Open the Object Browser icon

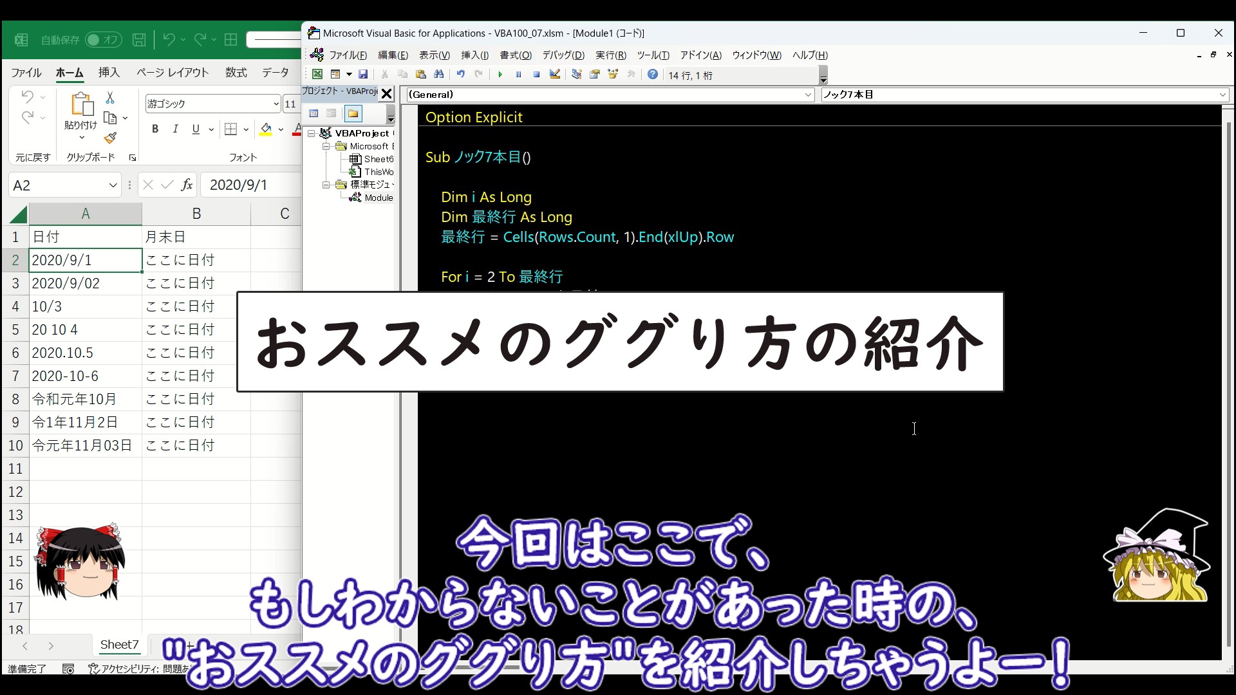tap(613, 75)
